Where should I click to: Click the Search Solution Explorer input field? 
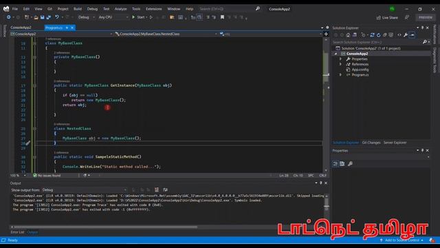point(377,42)
